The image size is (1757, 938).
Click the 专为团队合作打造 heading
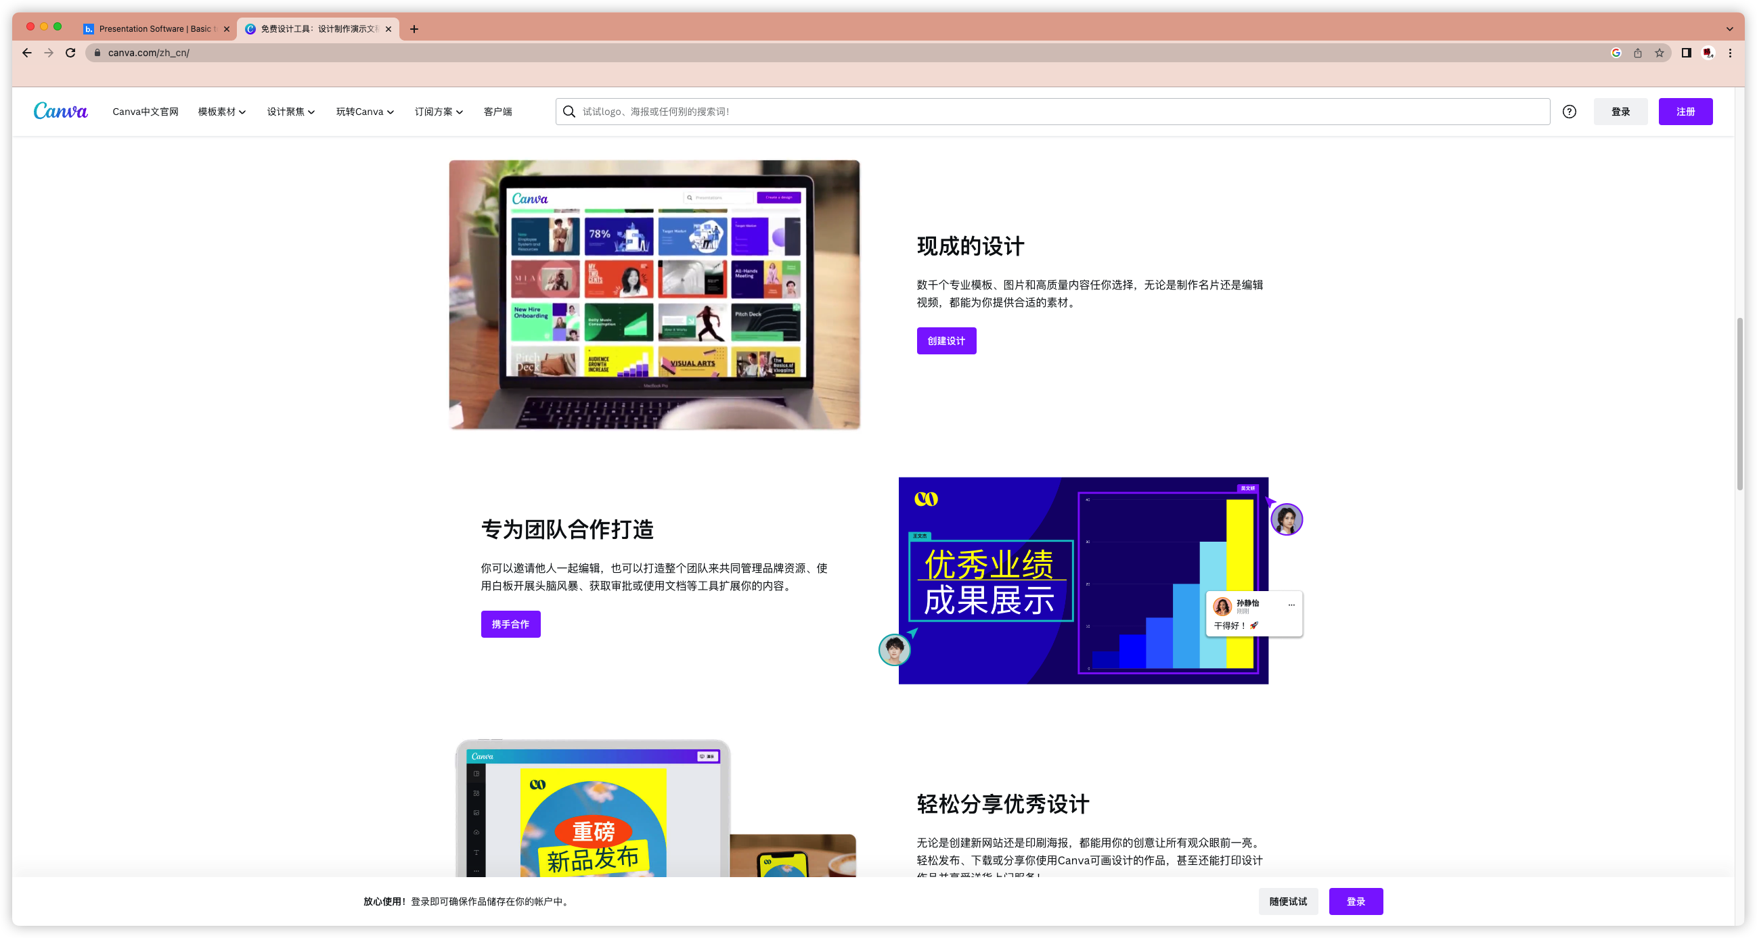(566, 529)
